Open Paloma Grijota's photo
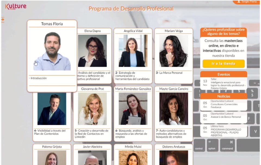The height and width of the screenshot is (165, 261). tap(52, 158)
